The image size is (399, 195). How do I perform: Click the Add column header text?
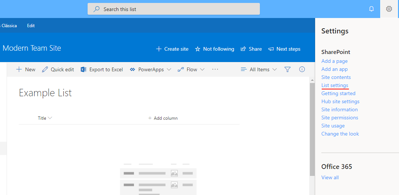(166, 118)
